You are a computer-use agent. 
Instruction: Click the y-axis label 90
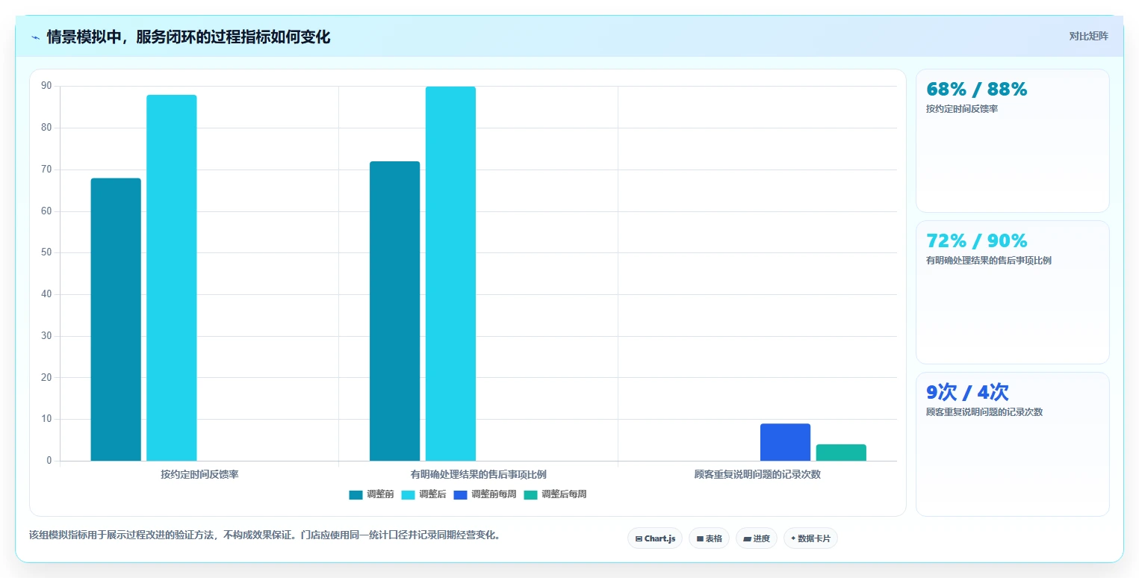[46, 86]
